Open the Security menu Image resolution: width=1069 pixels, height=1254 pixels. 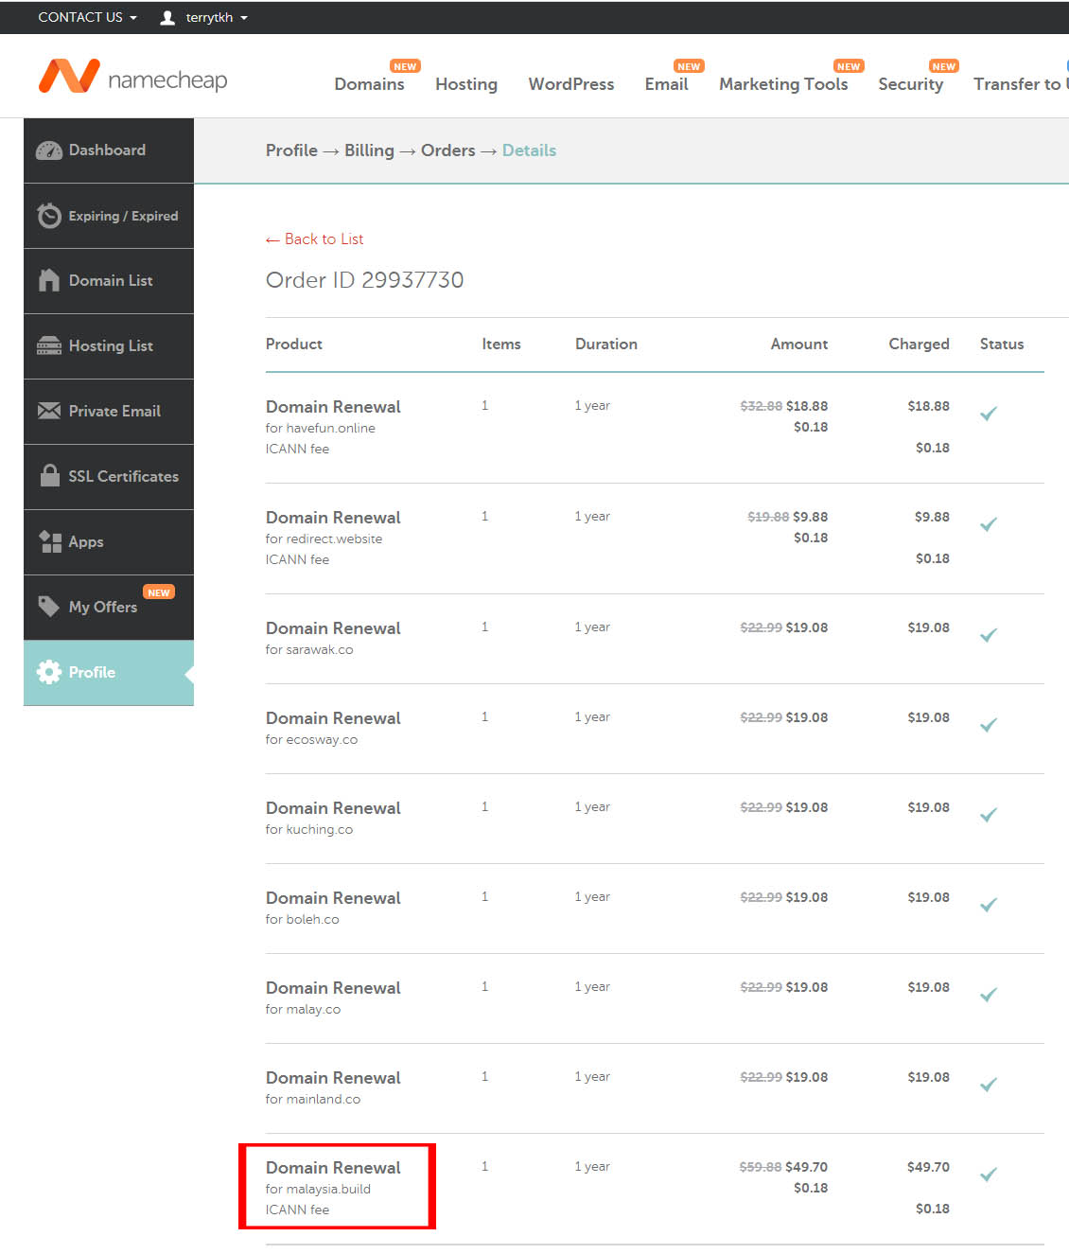click(x=910, y=84)
